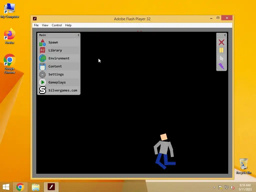This screenshot has height=192, width=256.
Task: Click the ragdoll's gray torso
Action: pos(163,148)
